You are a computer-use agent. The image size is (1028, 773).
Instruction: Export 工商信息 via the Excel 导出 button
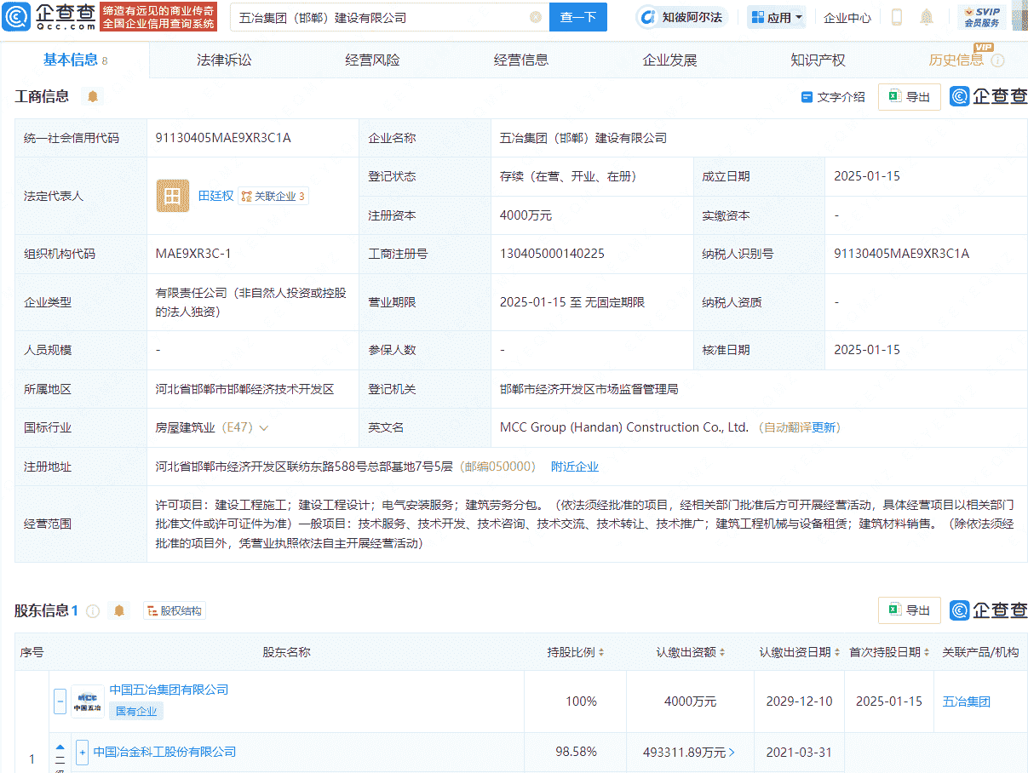coord(909,96)
